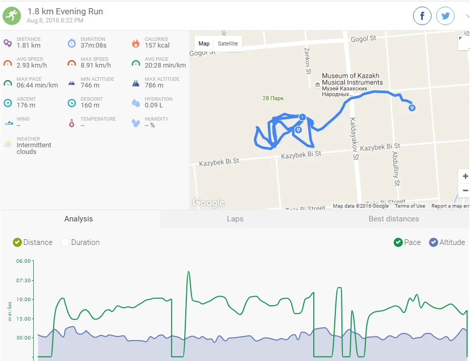The image size is (474, 361).
Task: Switch to the Laps tab
Action: click(x=235, y=219)
